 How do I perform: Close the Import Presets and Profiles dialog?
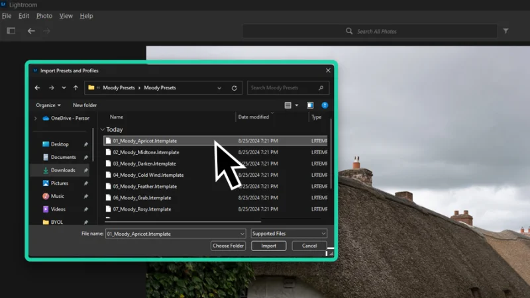coord(328,70)
